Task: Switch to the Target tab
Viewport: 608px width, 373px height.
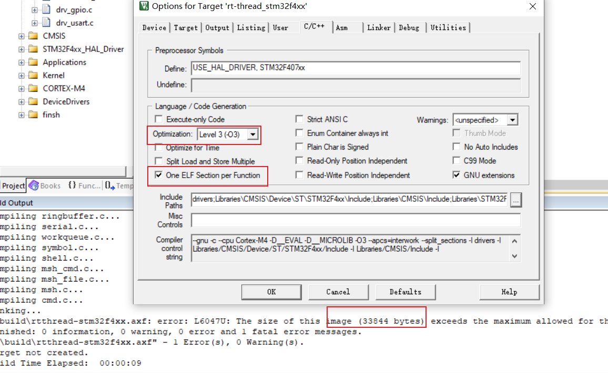Action: click(x=186, y=27)
